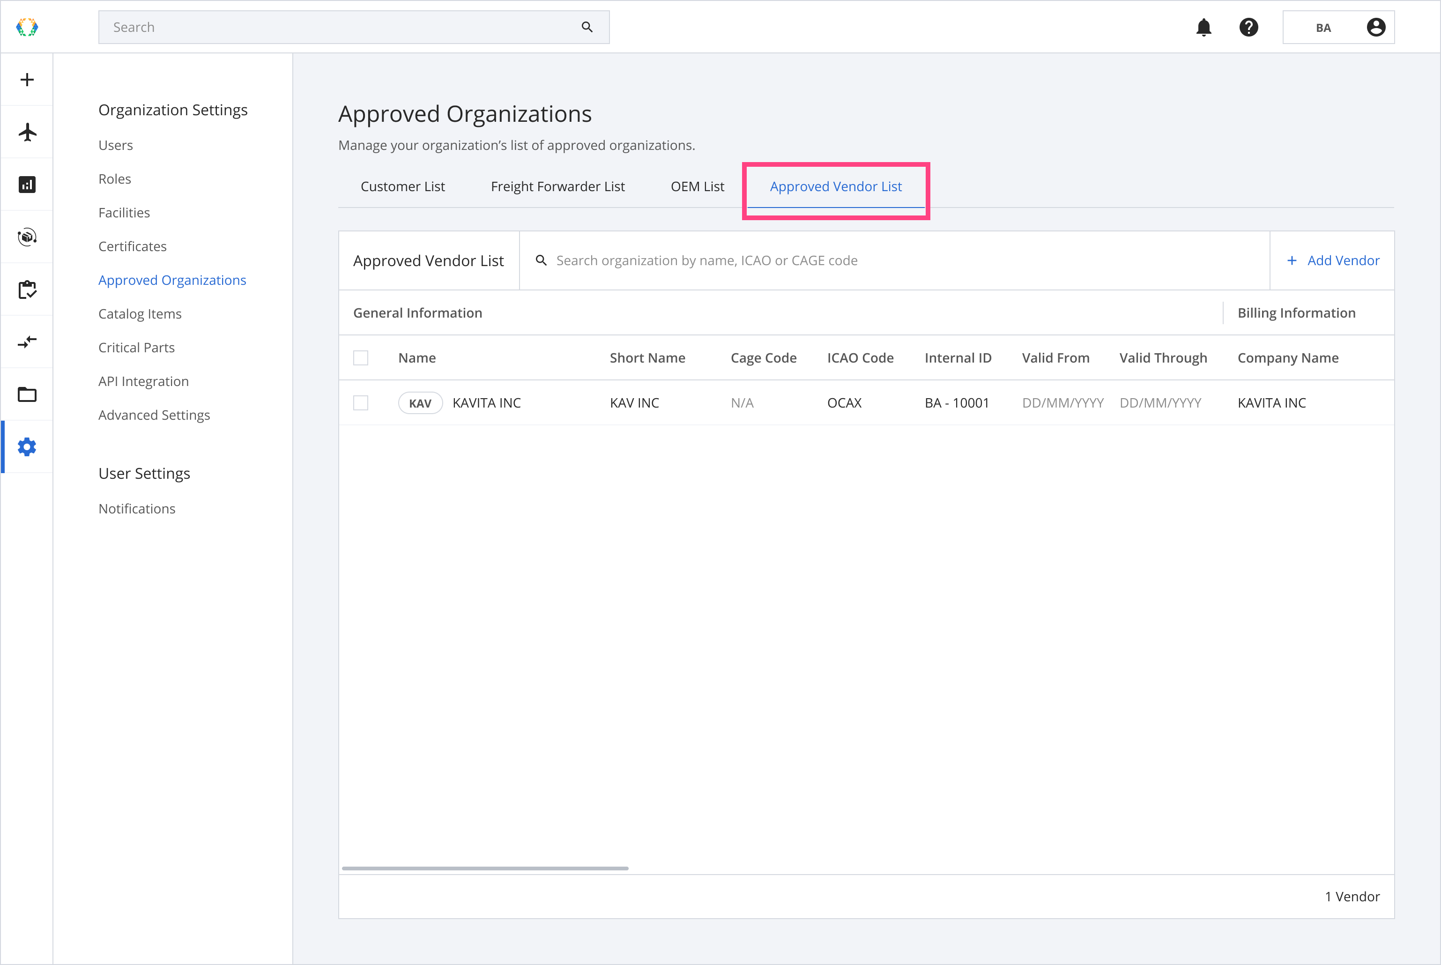
Task: Open Certificates settings
Action: point(132,246)
